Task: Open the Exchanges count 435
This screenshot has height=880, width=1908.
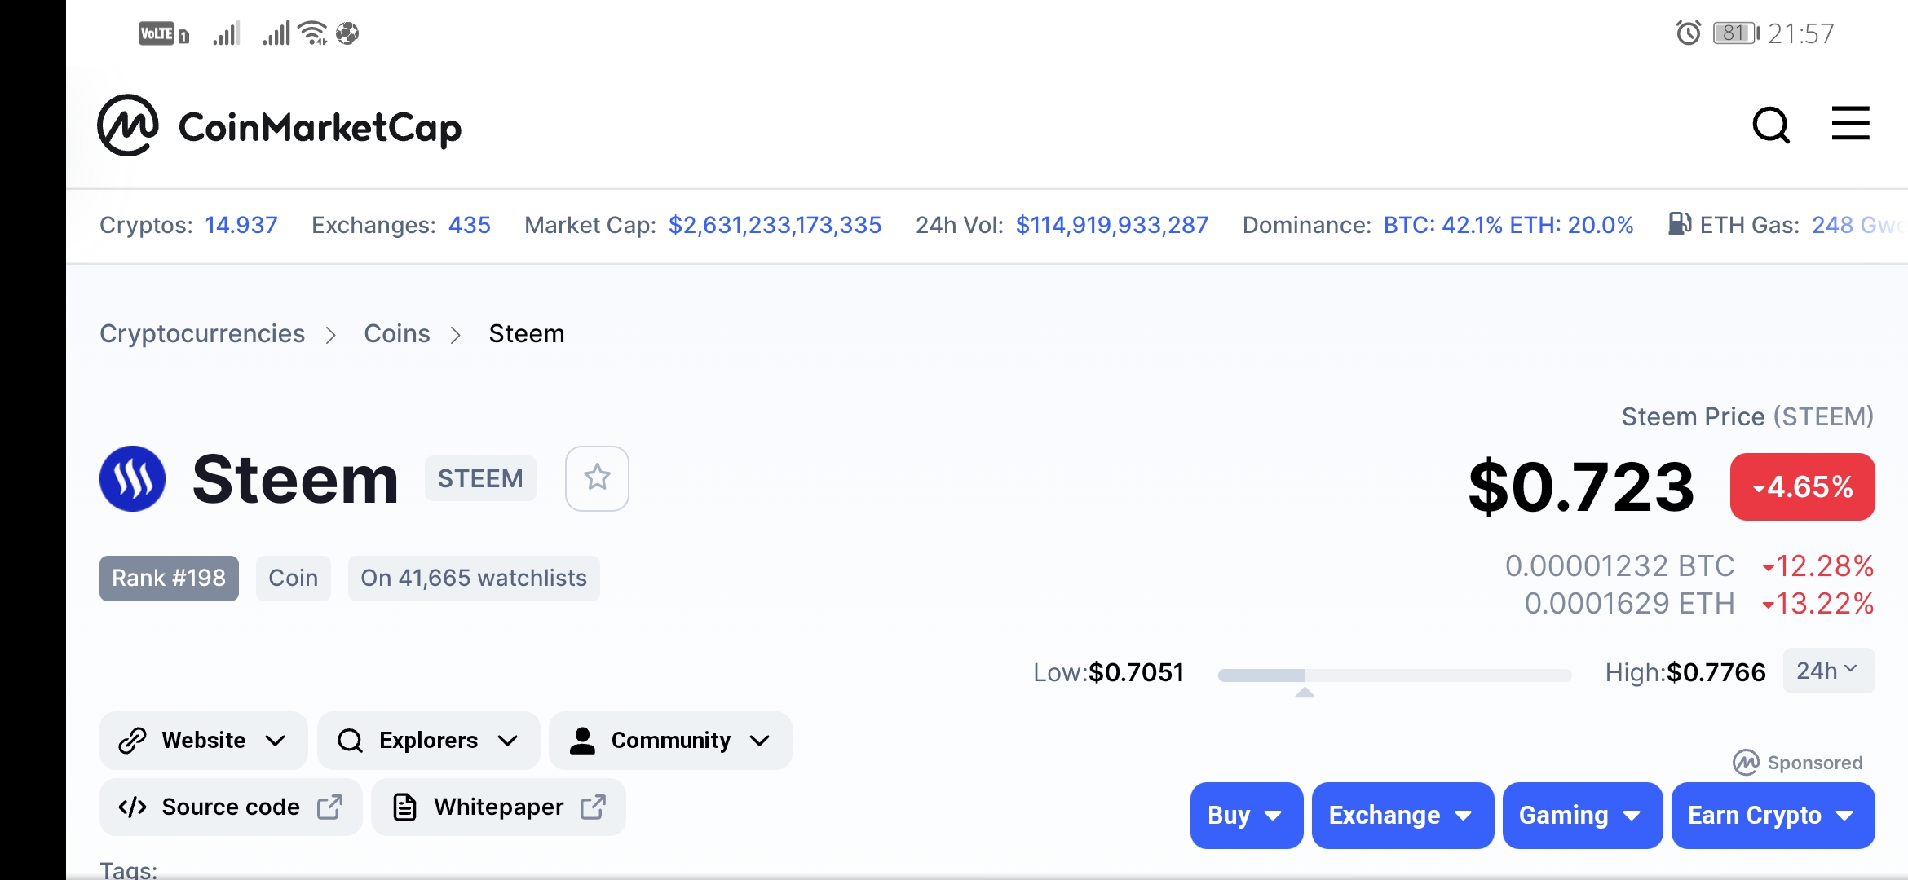Action: pyautogui.click(x=470, y=225)
